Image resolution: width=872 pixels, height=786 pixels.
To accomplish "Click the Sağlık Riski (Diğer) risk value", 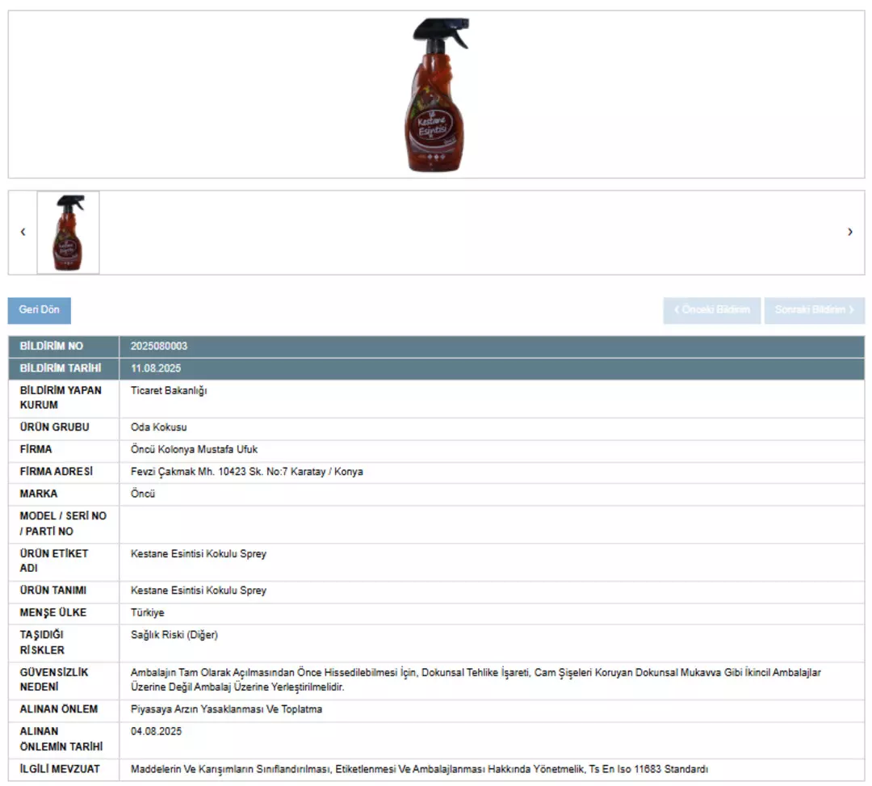I will coord(174,635).
